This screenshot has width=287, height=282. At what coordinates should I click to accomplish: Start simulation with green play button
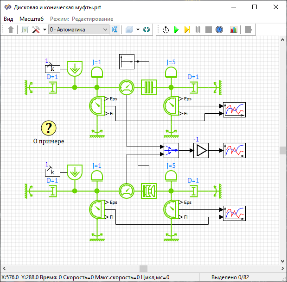pyautogui.click(x=176, y=30)
